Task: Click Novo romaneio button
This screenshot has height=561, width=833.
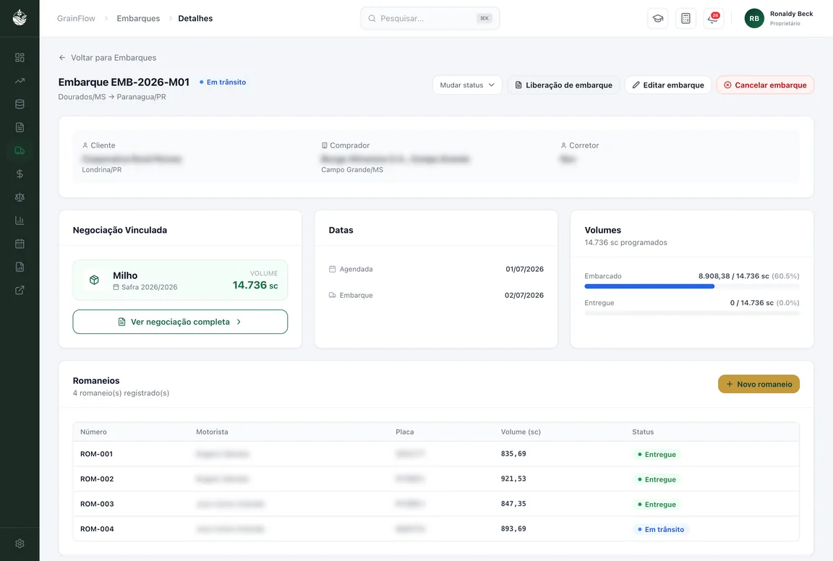Action: (x=759, y=384)
